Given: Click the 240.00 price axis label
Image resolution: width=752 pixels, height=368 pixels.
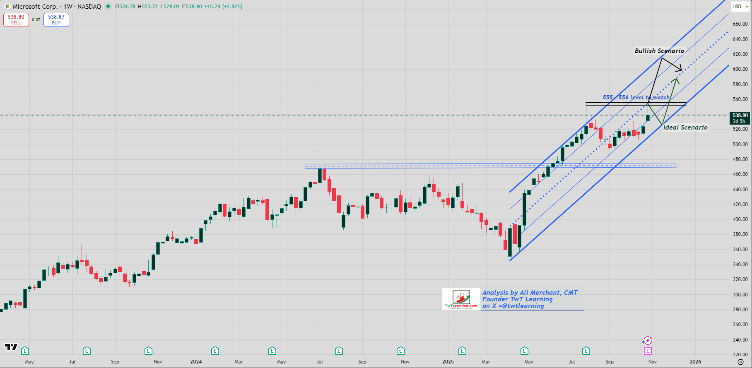Looking at the screenshot, I should click(740, 340).
